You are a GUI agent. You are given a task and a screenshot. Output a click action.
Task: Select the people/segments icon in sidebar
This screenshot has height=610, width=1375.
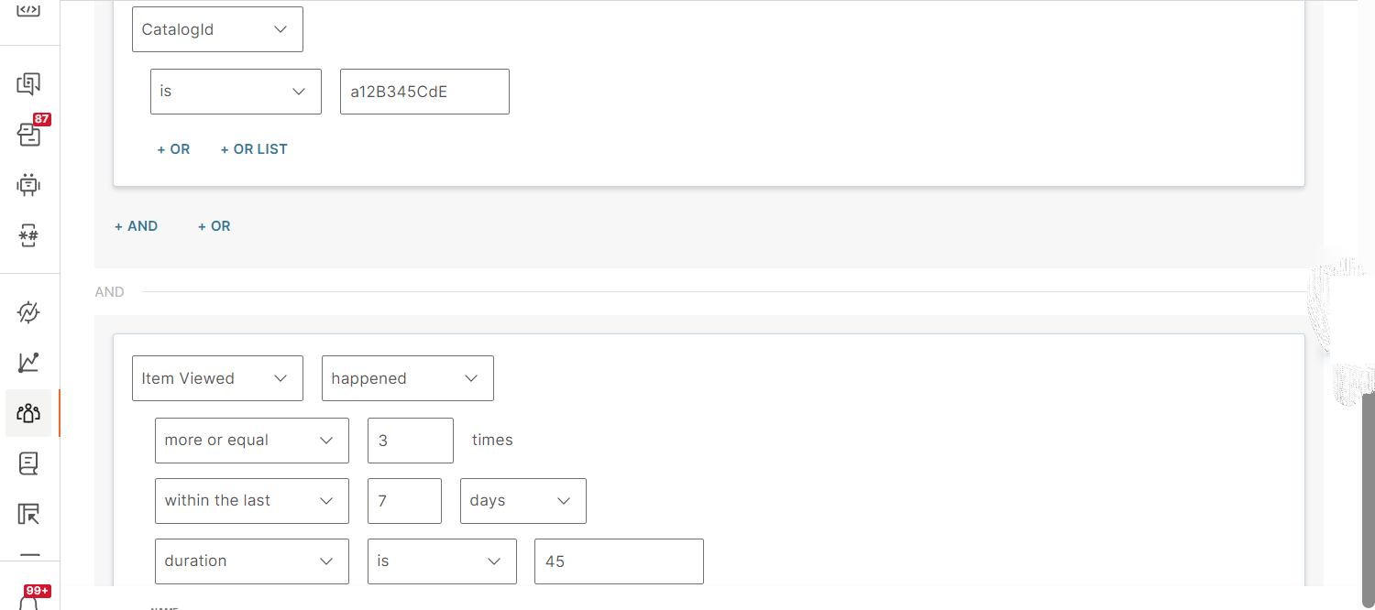tap(28, 413)
